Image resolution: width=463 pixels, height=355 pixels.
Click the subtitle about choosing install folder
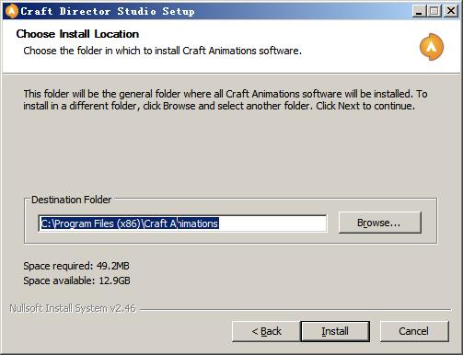pos(163,51)
